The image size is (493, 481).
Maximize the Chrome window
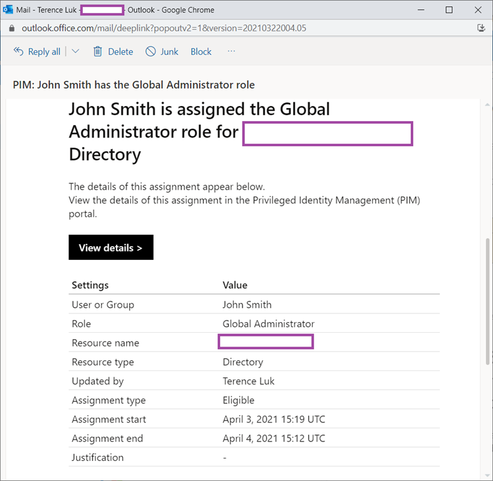(x=449, y=10)
